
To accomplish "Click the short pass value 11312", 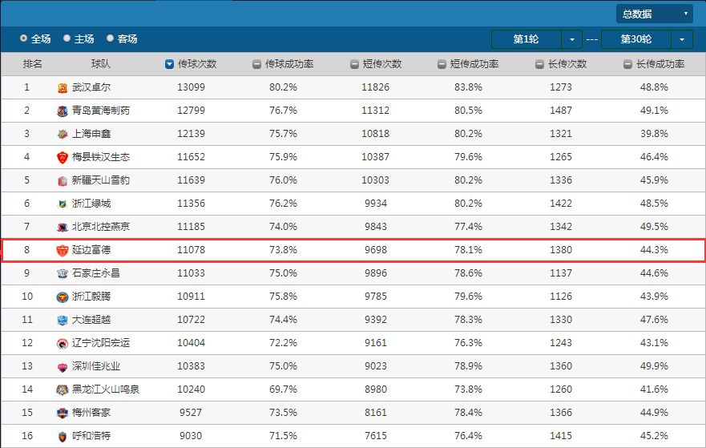I will click(376, 111).
